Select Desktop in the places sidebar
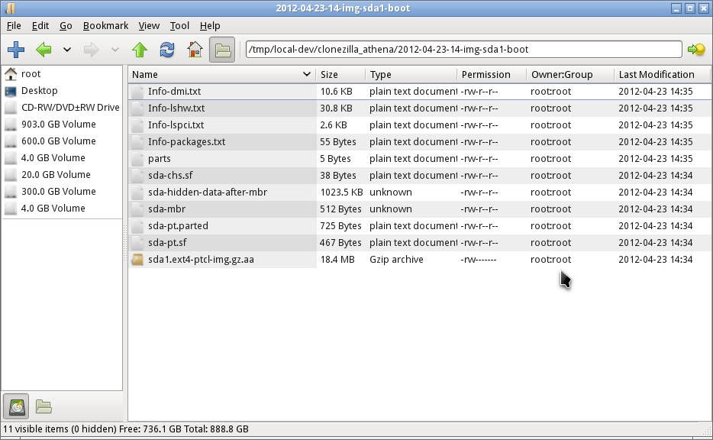 coord(39,91)
